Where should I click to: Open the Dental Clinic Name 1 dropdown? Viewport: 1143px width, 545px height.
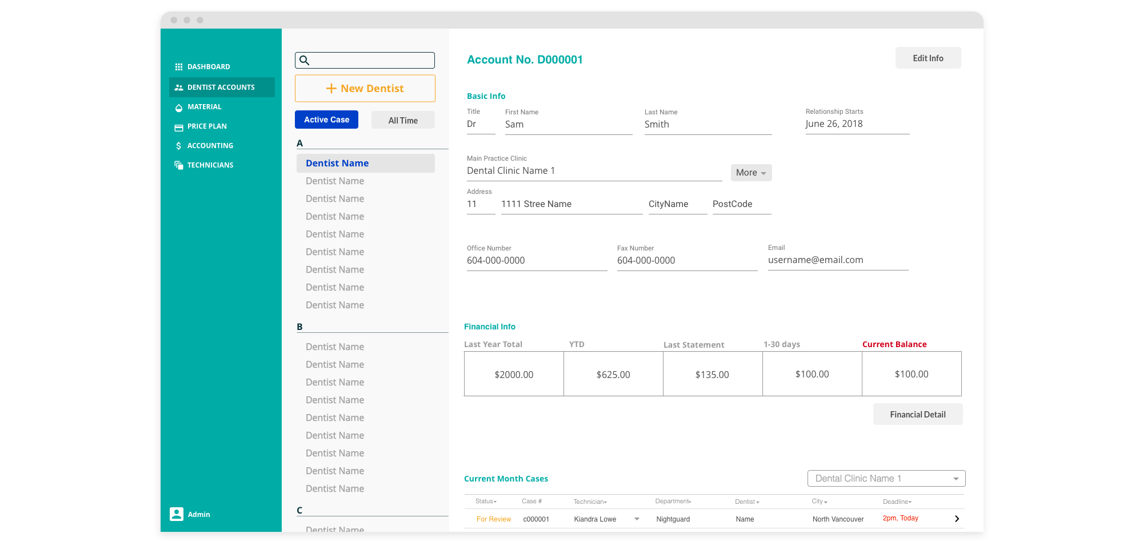click(x=885, y=478)
